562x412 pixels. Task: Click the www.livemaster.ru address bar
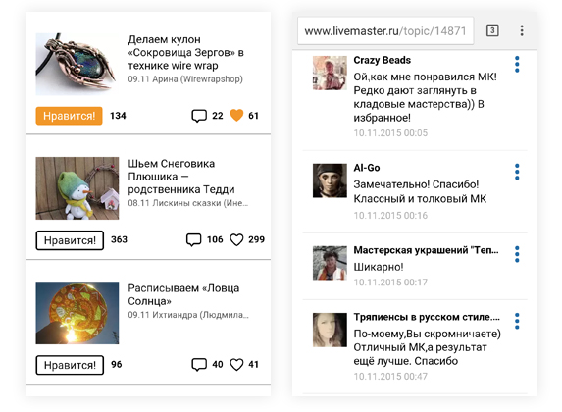point(385,30)
